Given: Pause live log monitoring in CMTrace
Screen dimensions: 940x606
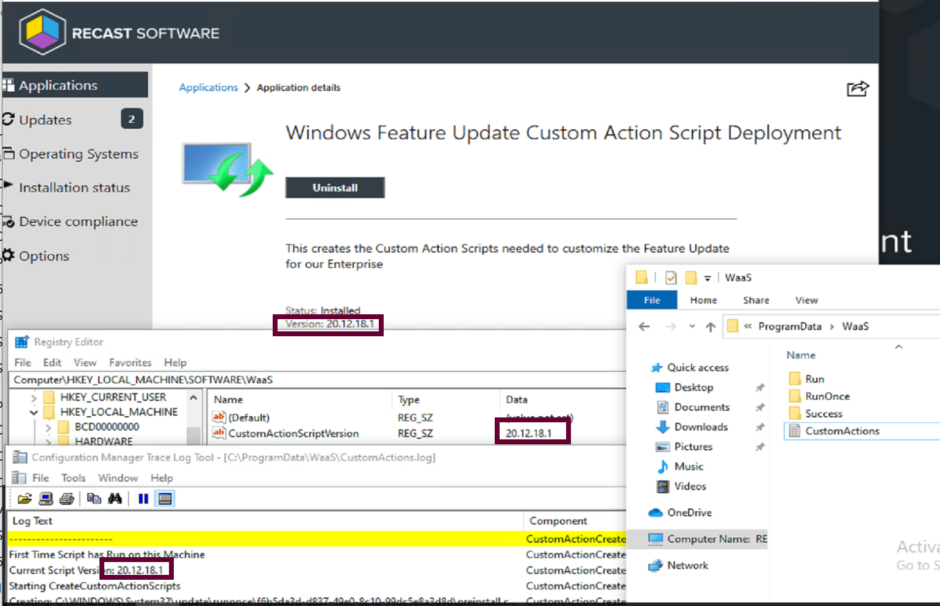Looking at the screenshot, I should click(142, 499).
